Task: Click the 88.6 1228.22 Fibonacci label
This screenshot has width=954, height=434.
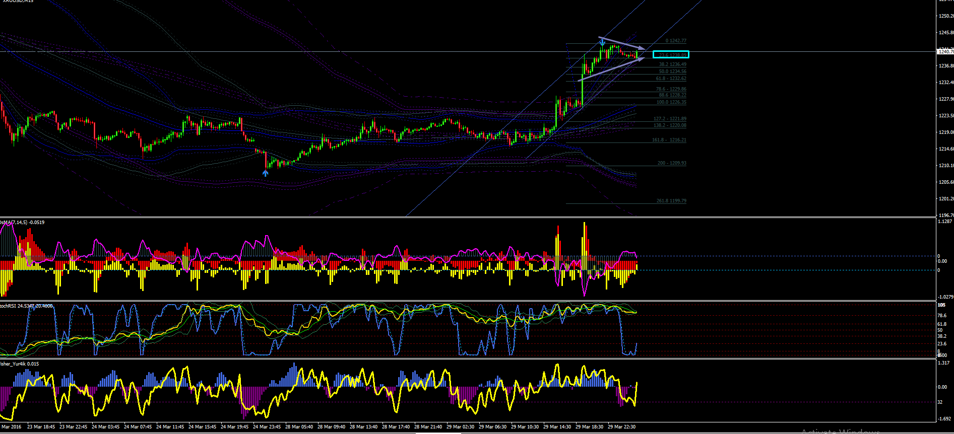Action: coord(673,95)
